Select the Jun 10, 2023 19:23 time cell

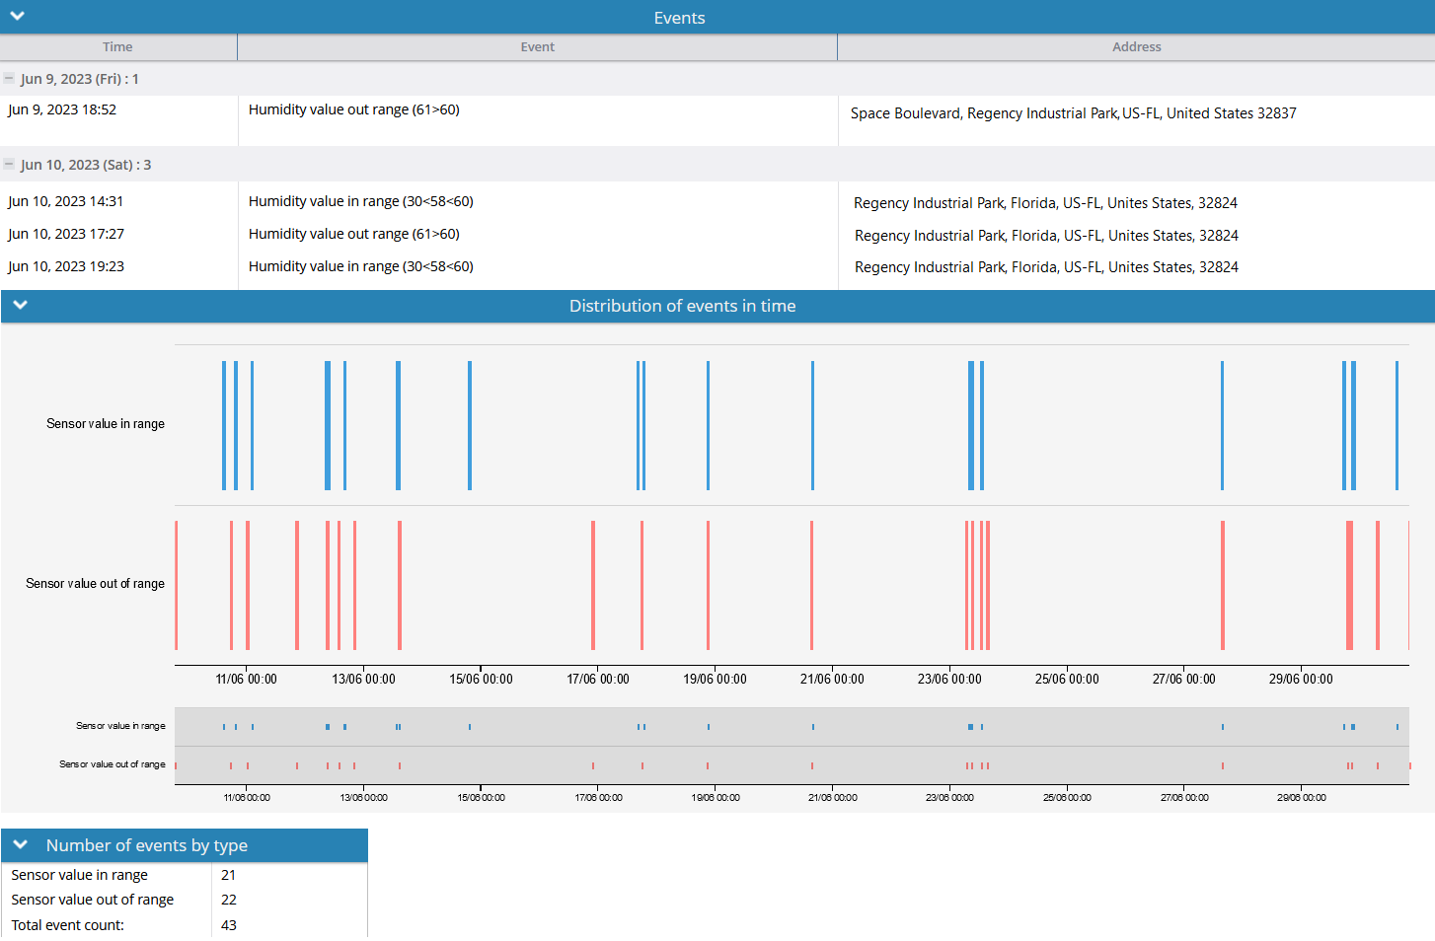point(66,266)
